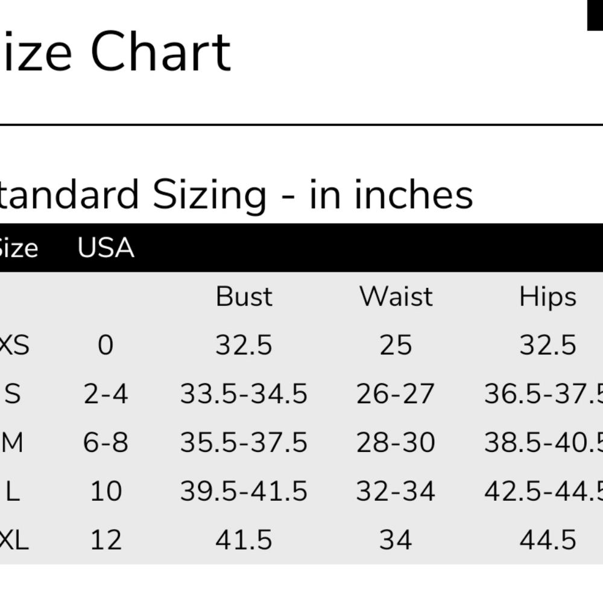This screenshot has width=603, height=602.
Task: Click the 32-34 waist value
Action: (x=396, y=491)
